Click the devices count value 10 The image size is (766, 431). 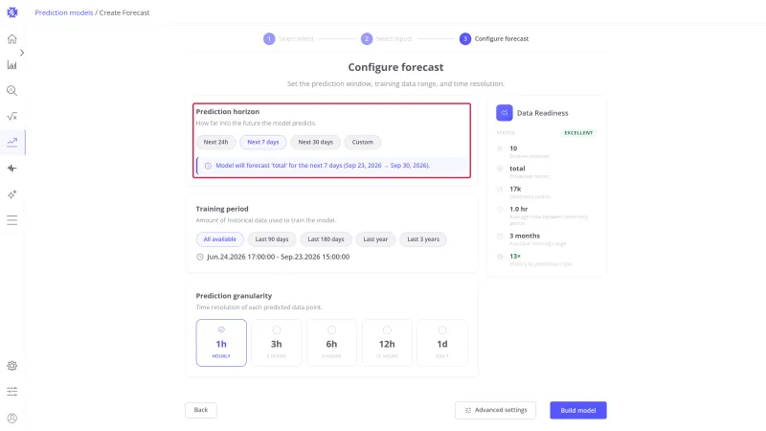coord(513,148)
